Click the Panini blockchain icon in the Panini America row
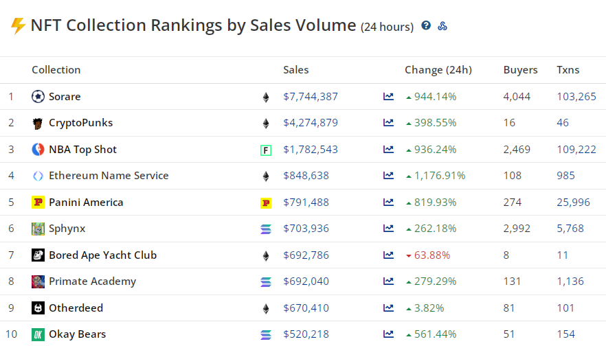Screen dimensions: 606x346 pyautogui.click(x=266, y=203)
